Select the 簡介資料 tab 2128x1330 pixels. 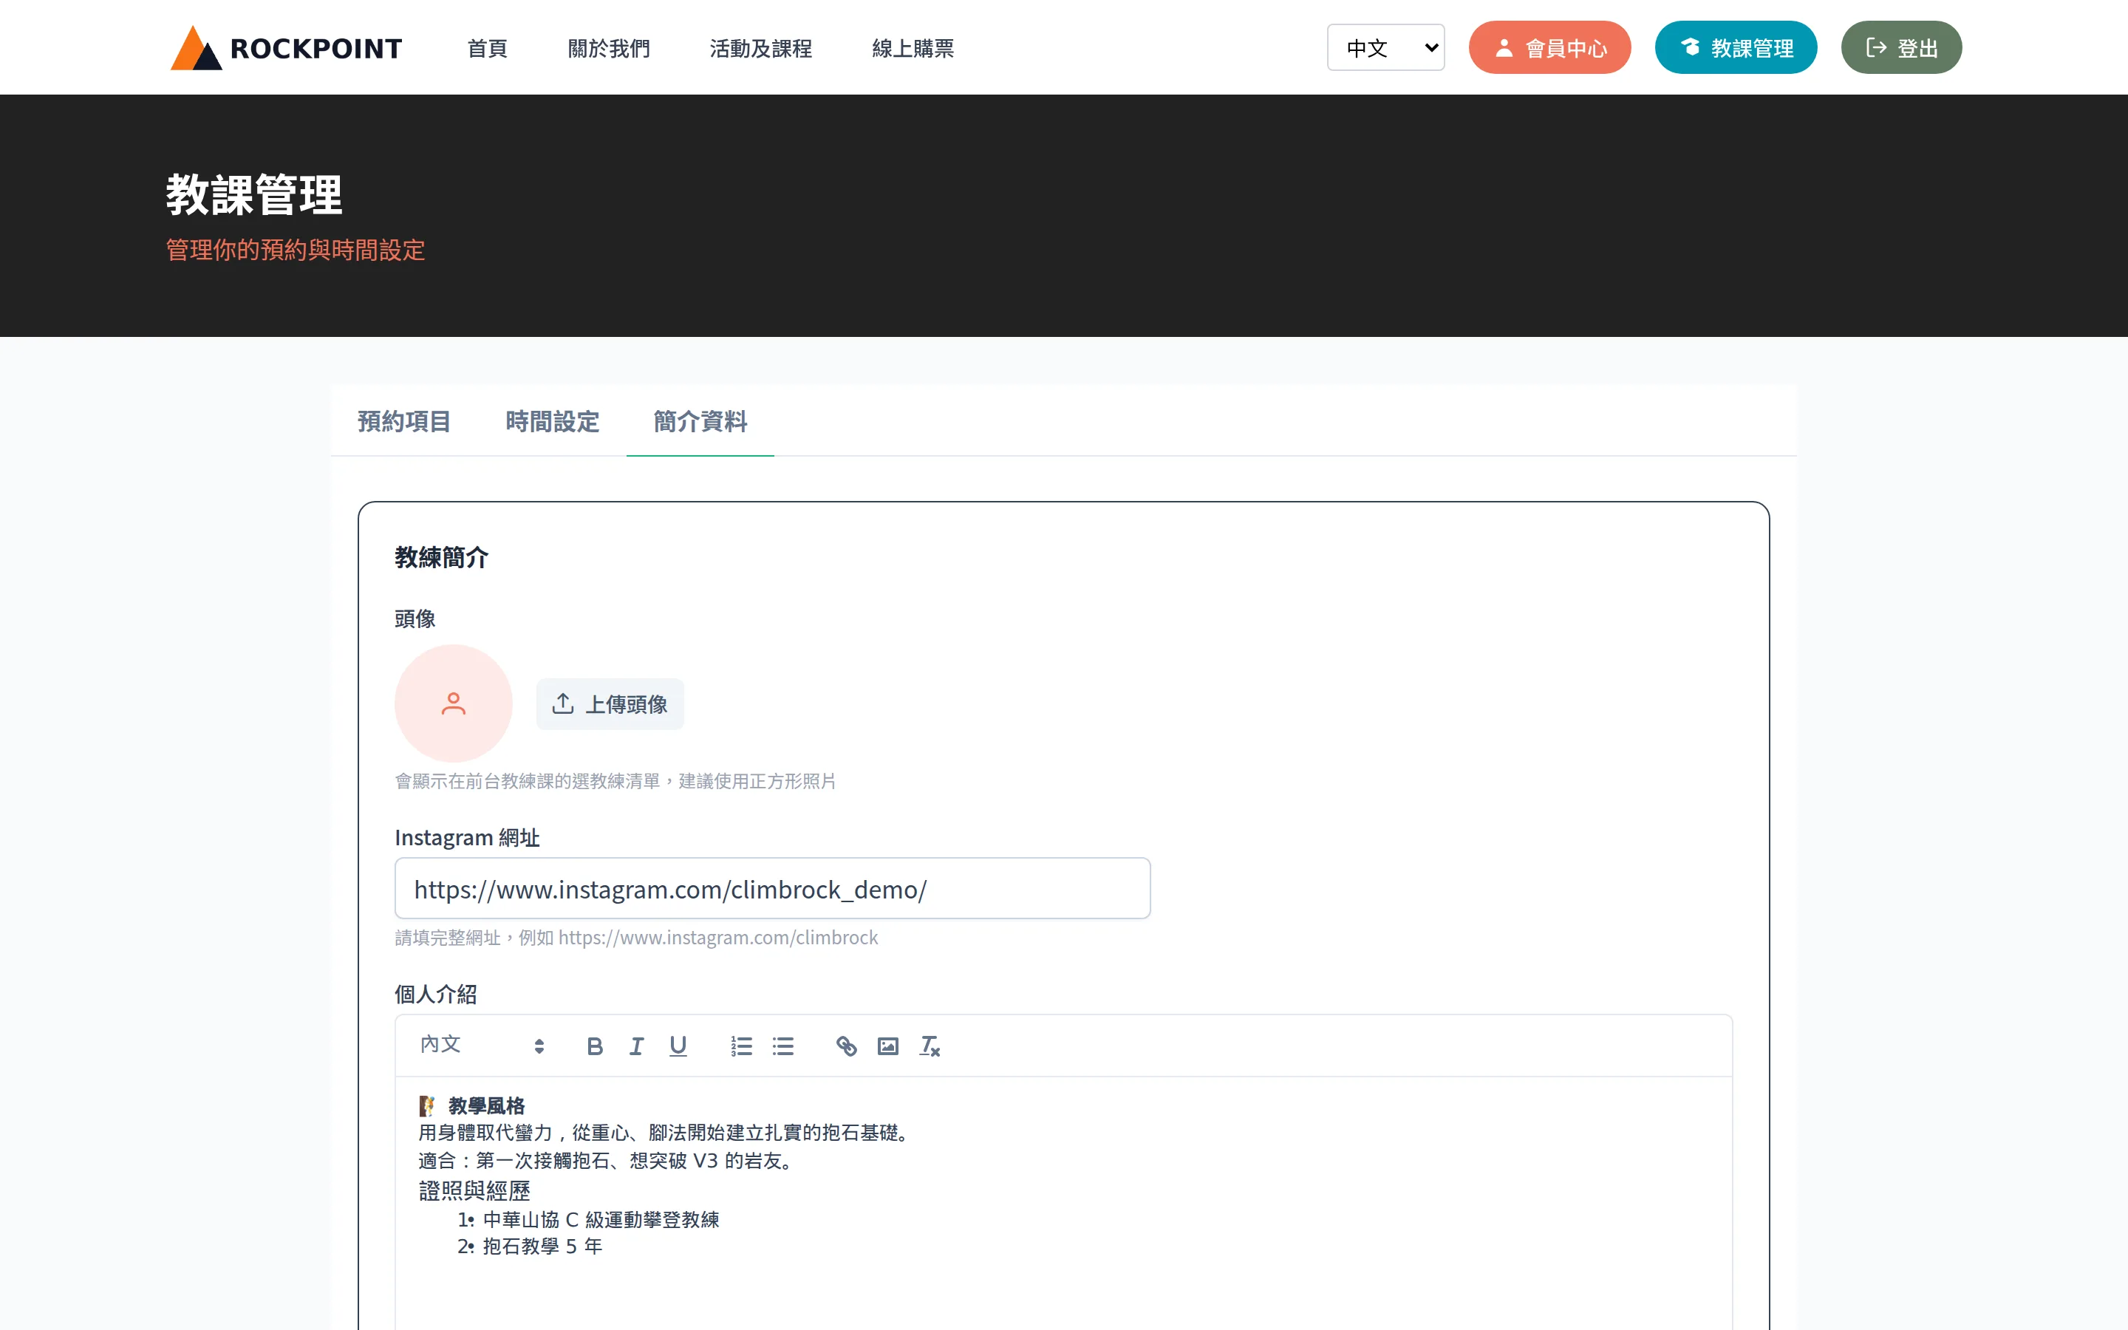[x=700, y=421]
